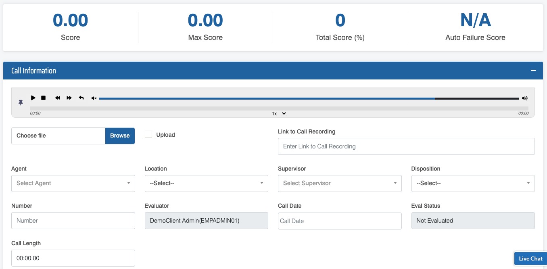Click the max volume speaker icon

(x=524, y=98)
